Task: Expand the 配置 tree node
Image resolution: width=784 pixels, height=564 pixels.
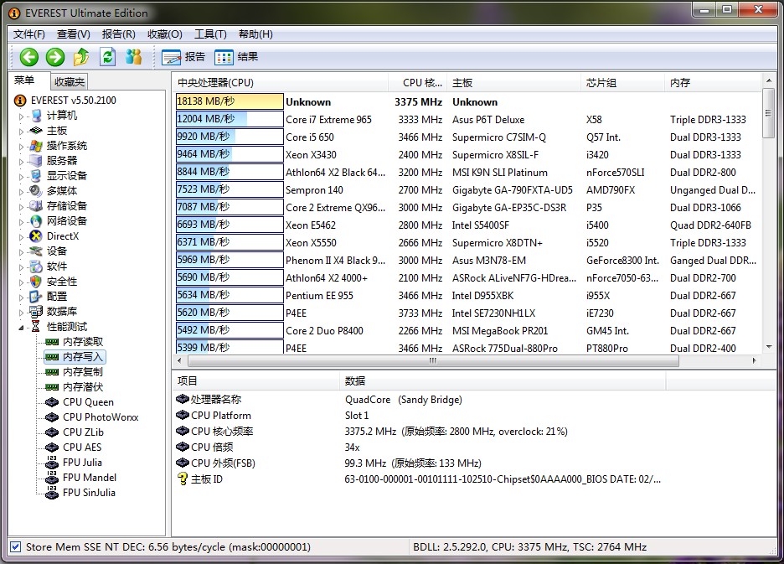Action: pyautogui.click(x=22, y=297)
